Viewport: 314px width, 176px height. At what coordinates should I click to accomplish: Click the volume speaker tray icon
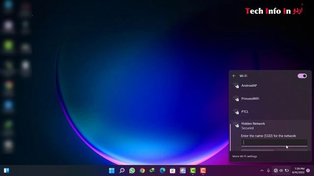coord(281,171)
